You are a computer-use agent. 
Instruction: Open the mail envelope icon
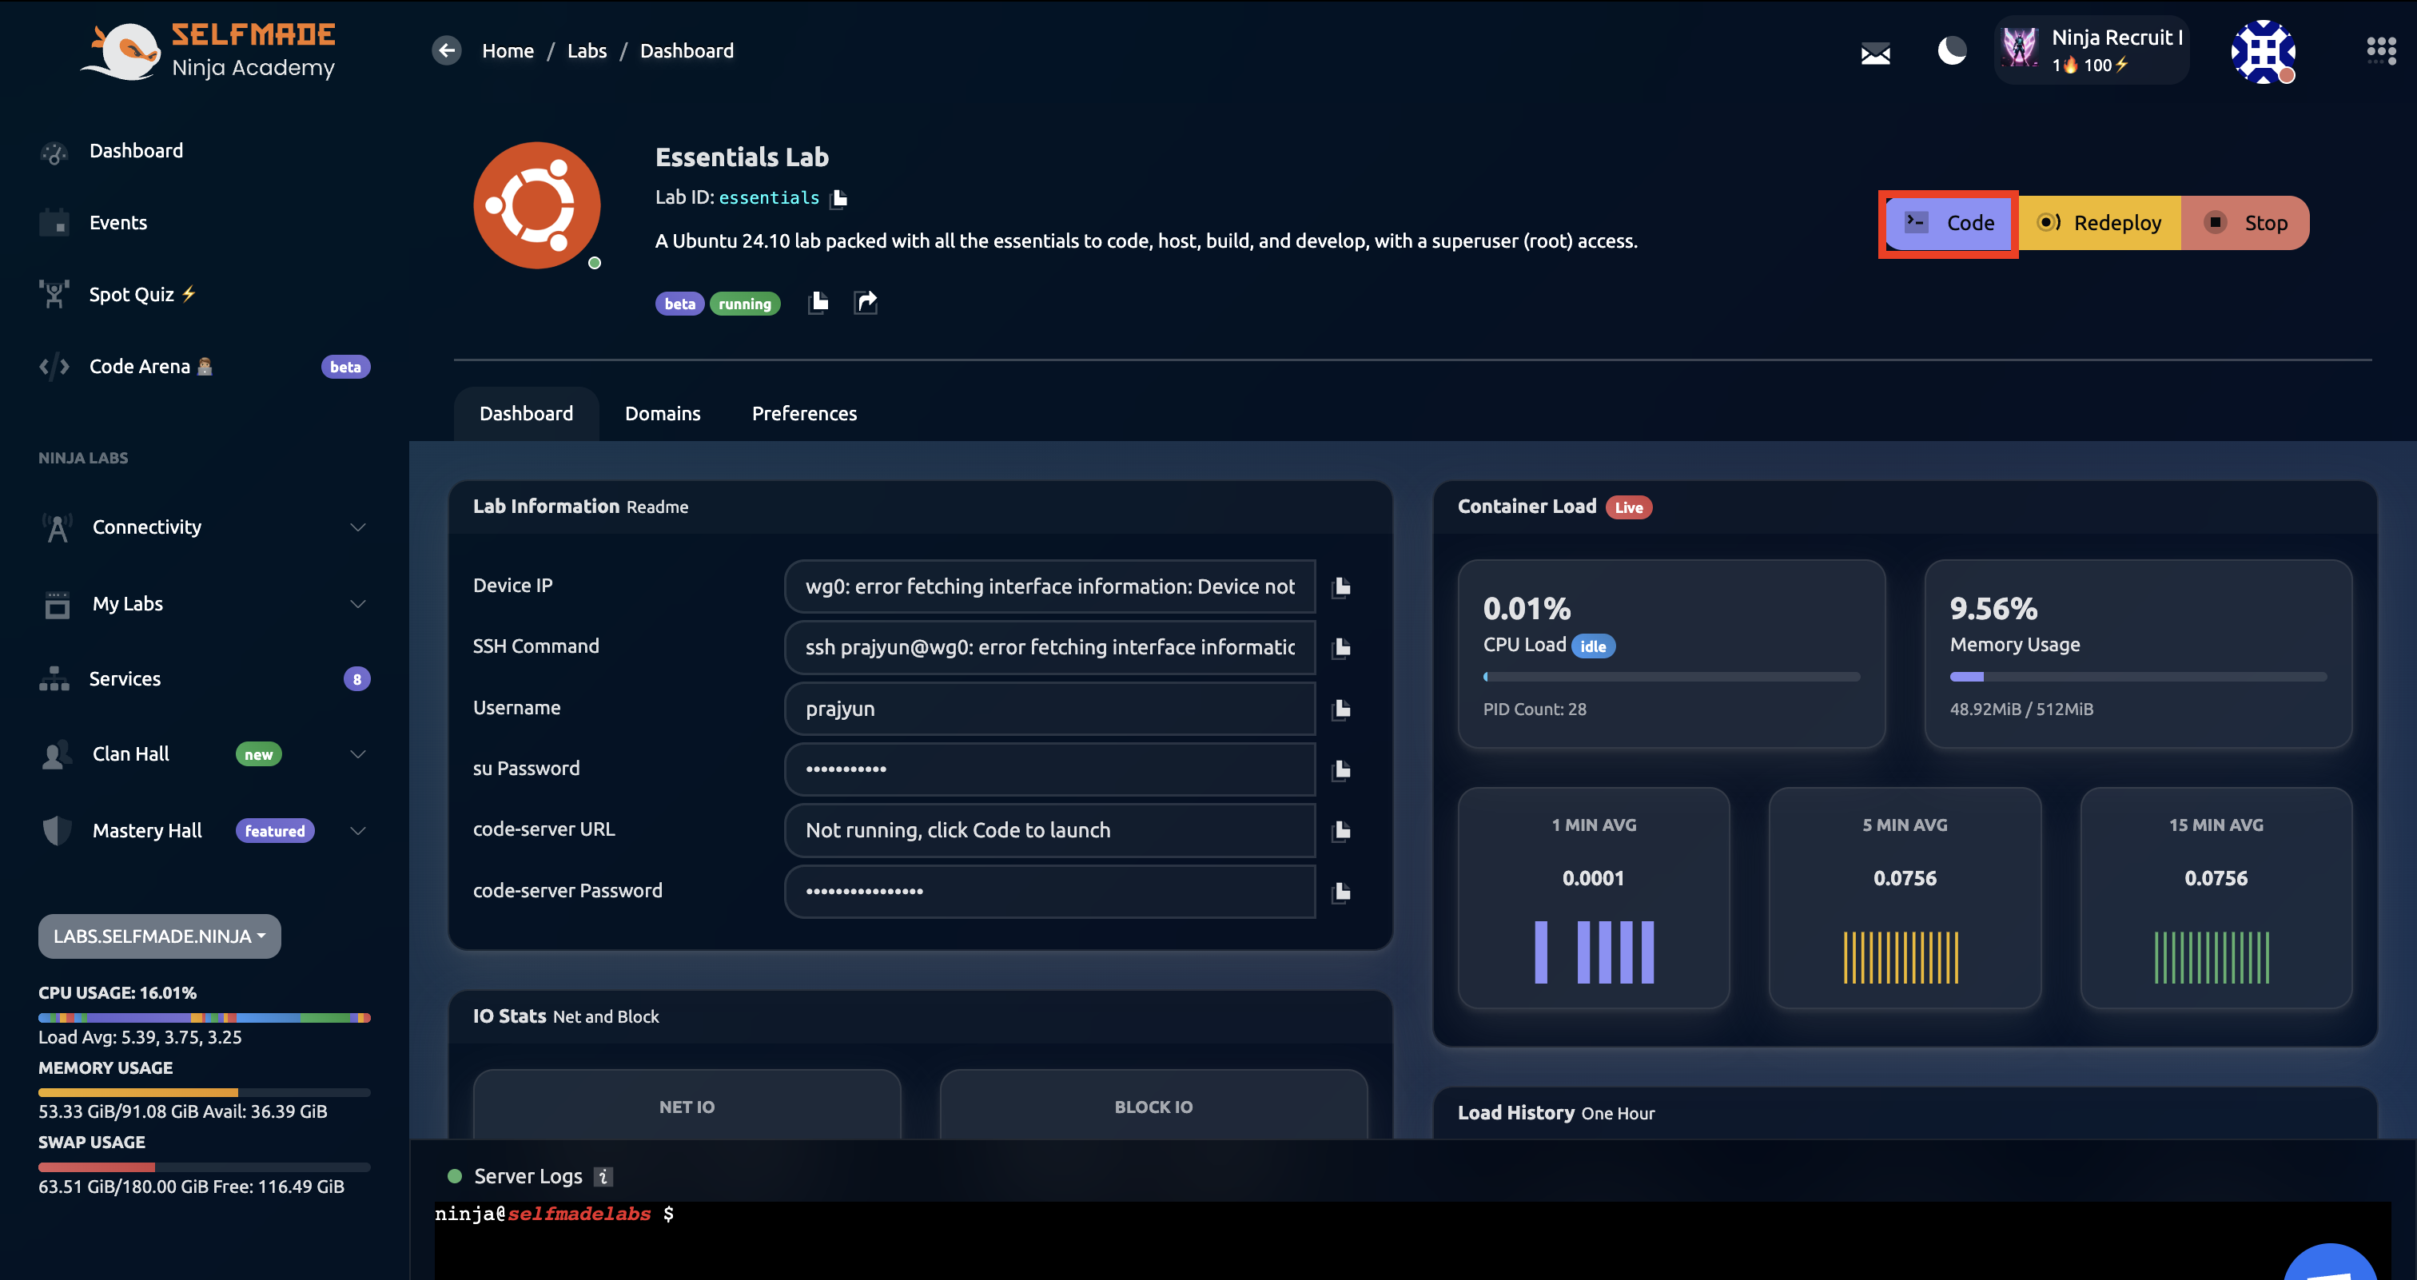pyautogui.click(x=1874, y=54)
